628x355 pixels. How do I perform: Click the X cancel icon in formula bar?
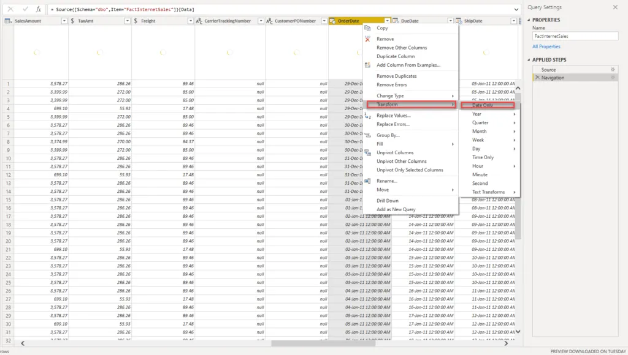click(10, 9)
